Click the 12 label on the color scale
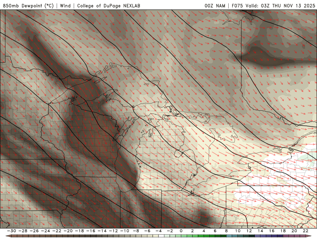Screen dimensions: 317x238 tap(249, 231)
